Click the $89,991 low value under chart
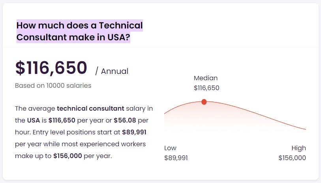Screen dimensions: 321x183 point(176,158)
